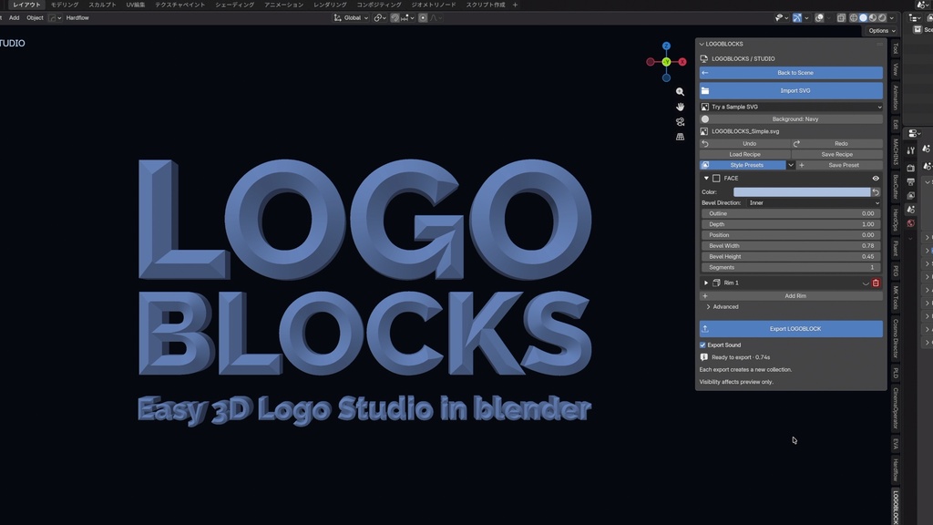Open the Hardflow menu
933x525 pixels.
[x=77, y=18]
